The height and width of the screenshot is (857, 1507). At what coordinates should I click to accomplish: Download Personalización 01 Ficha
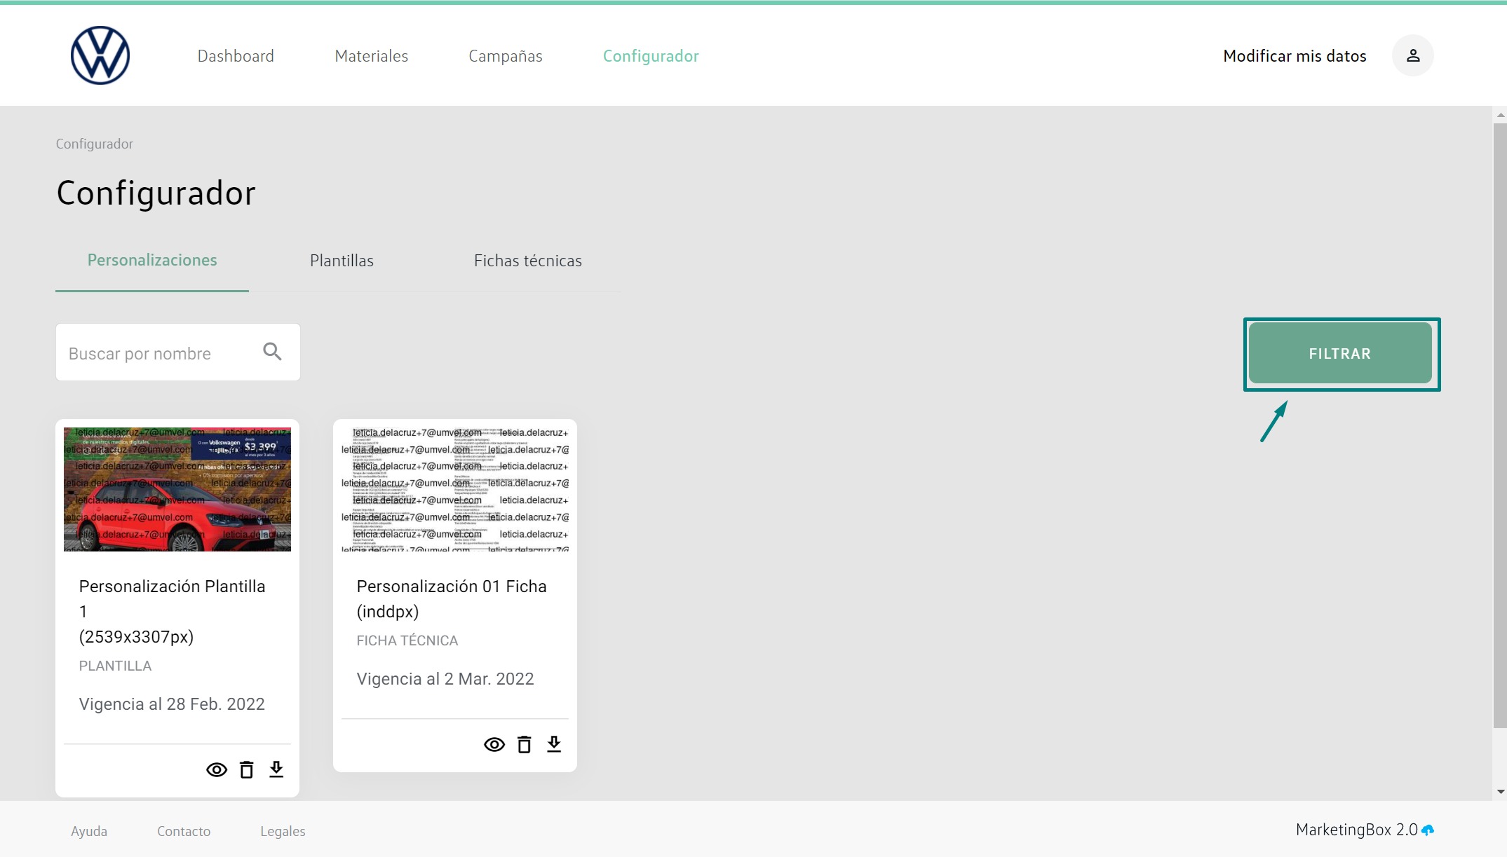(x=554, y=744)
